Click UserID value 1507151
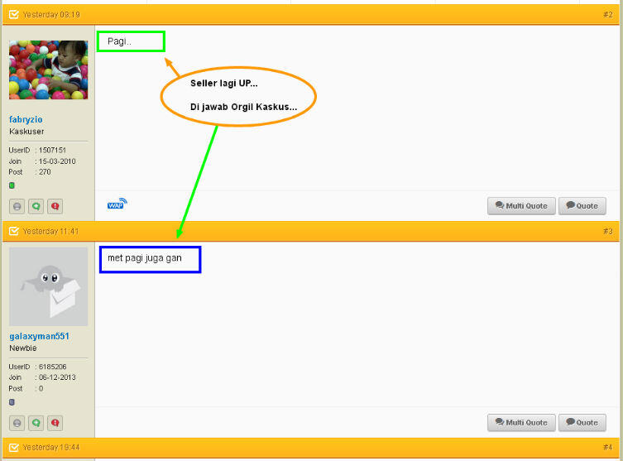 point(52,151)
